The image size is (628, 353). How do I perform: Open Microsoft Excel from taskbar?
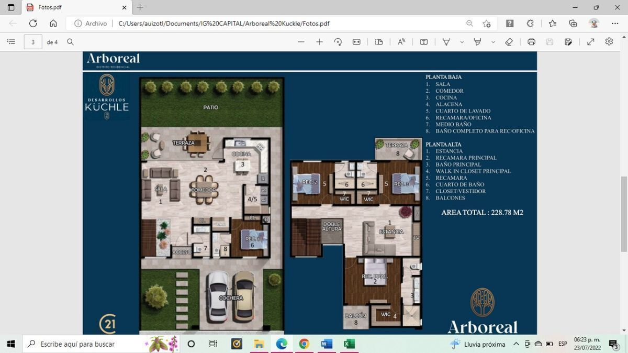pyautogui.click(x=349, y=344)
